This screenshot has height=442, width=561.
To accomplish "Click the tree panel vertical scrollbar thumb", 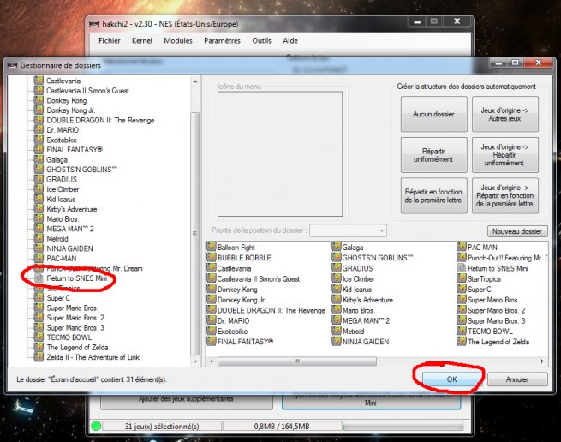I will click(195, 233).
